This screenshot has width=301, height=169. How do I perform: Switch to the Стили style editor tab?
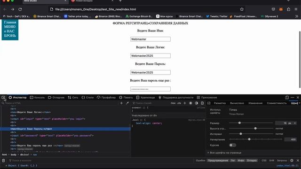tap(87, 98)
